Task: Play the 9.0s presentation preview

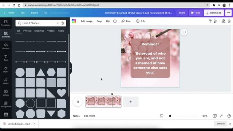Action: coord(196,13)
